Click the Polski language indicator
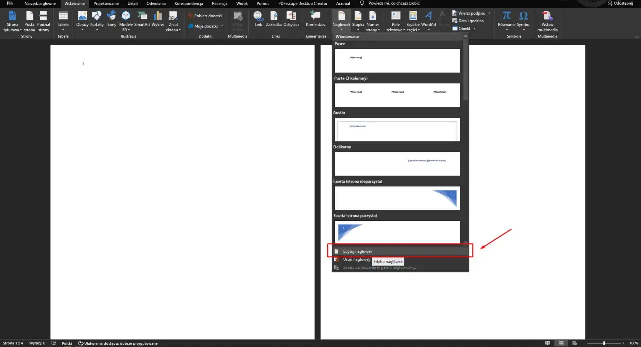641x347 pixels. [67, 343]
